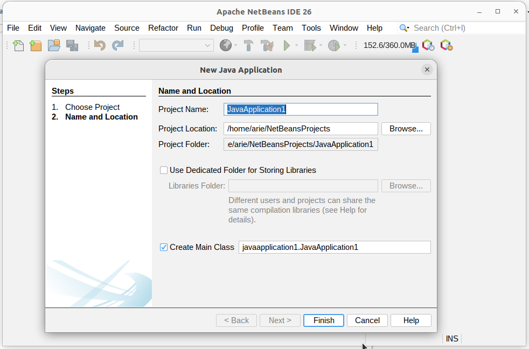529x349 pixels.
Task: Expand the arrow next to the globe icon
Action: click(x=235, y=45)
